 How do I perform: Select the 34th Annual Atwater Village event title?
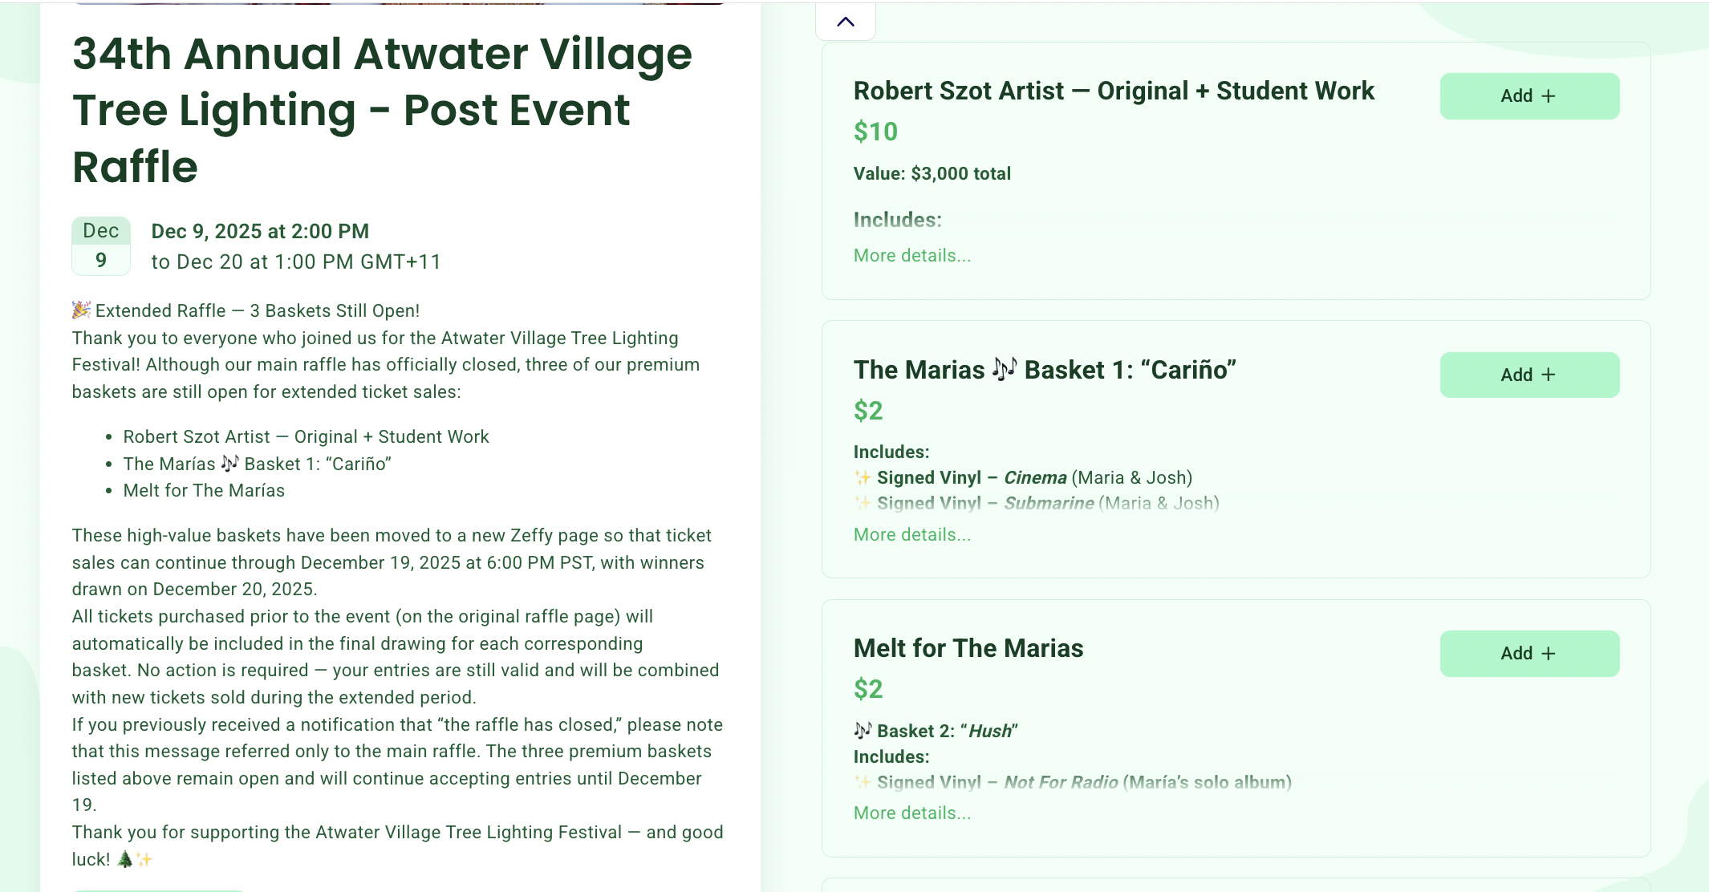tap(382, 110)
